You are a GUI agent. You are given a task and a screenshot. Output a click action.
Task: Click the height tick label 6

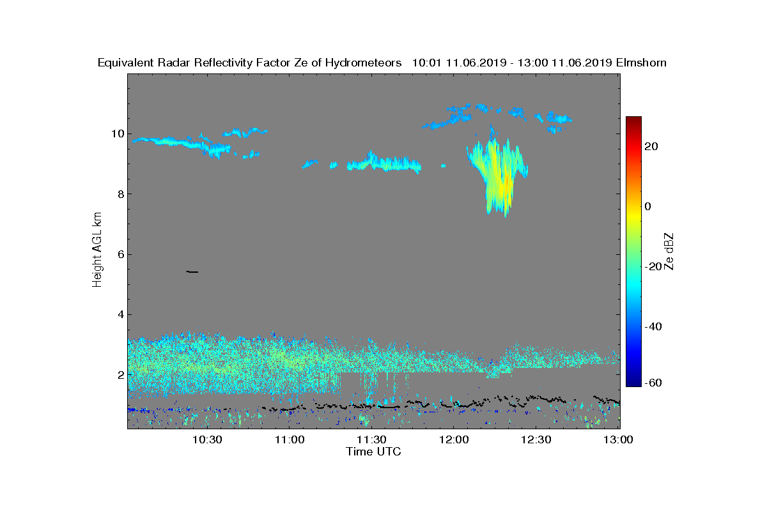coord(120,254)
